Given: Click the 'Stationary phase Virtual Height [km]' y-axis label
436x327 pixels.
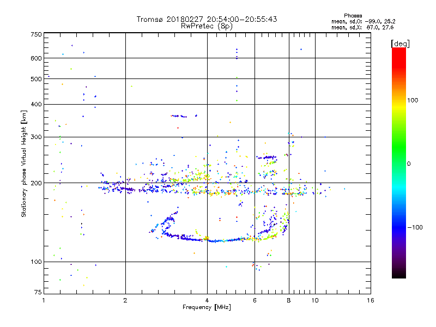Looking at the screenshot, I should [23, 163].
